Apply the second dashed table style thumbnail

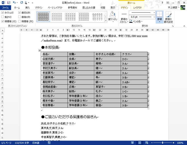point(57,17)
